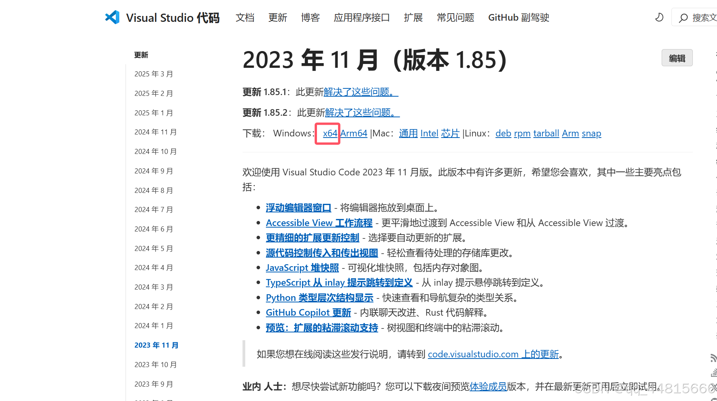Open code.visualstudio.com 上的更新 link

point(493,354)
